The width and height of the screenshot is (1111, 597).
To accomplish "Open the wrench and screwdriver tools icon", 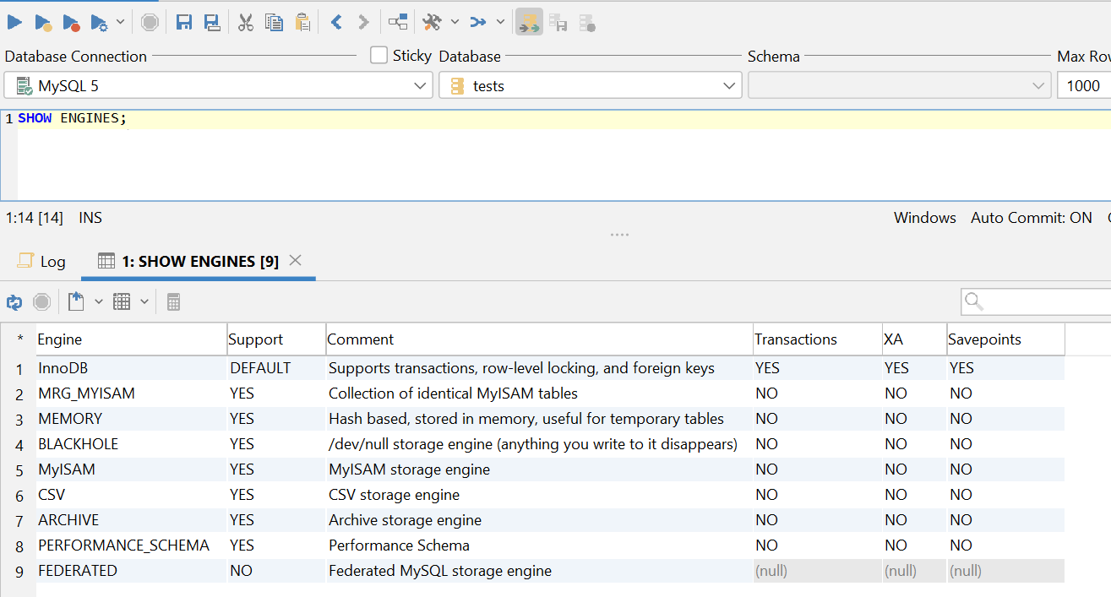I will point(432,22).
